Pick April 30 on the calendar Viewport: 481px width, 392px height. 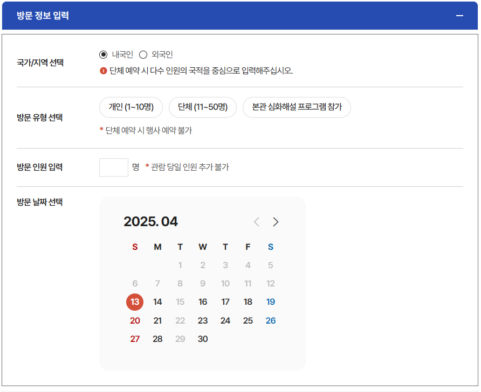point(203,339)
